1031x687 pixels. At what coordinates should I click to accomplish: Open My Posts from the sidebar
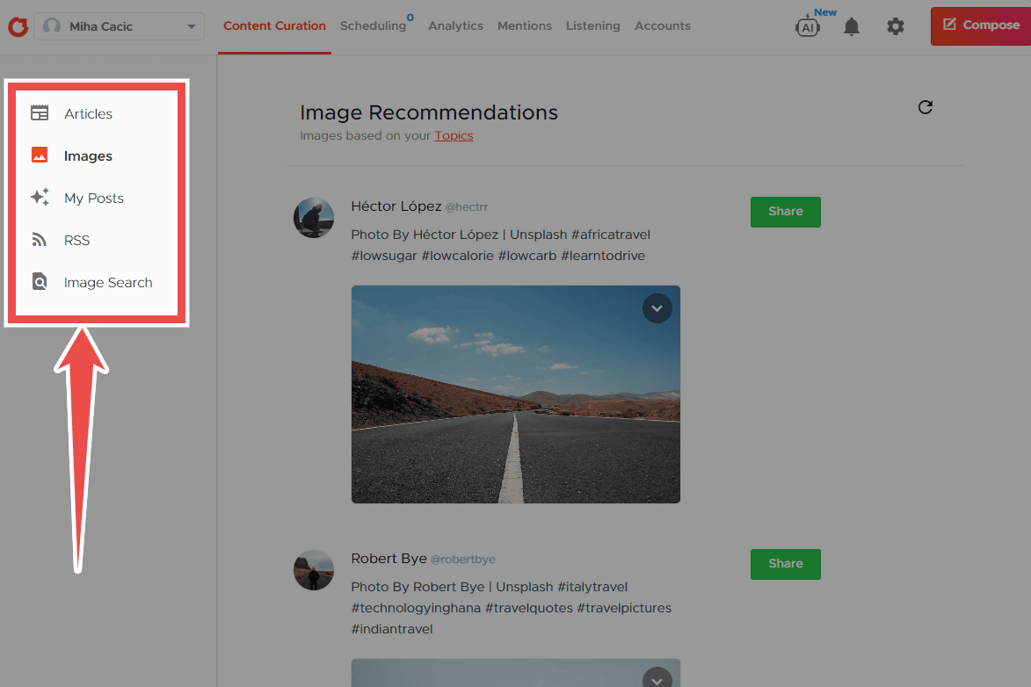point(92,198)
